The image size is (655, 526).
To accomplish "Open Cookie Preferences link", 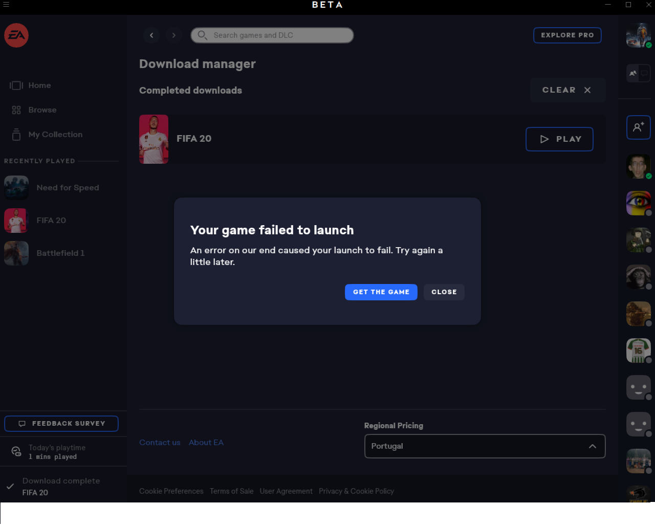I will 171,491.
